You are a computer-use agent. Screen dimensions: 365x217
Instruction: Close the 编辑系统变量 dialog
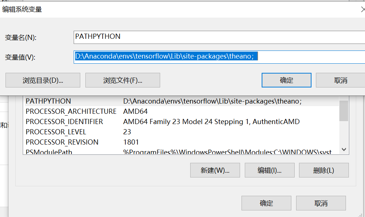(x=363, y=9)
